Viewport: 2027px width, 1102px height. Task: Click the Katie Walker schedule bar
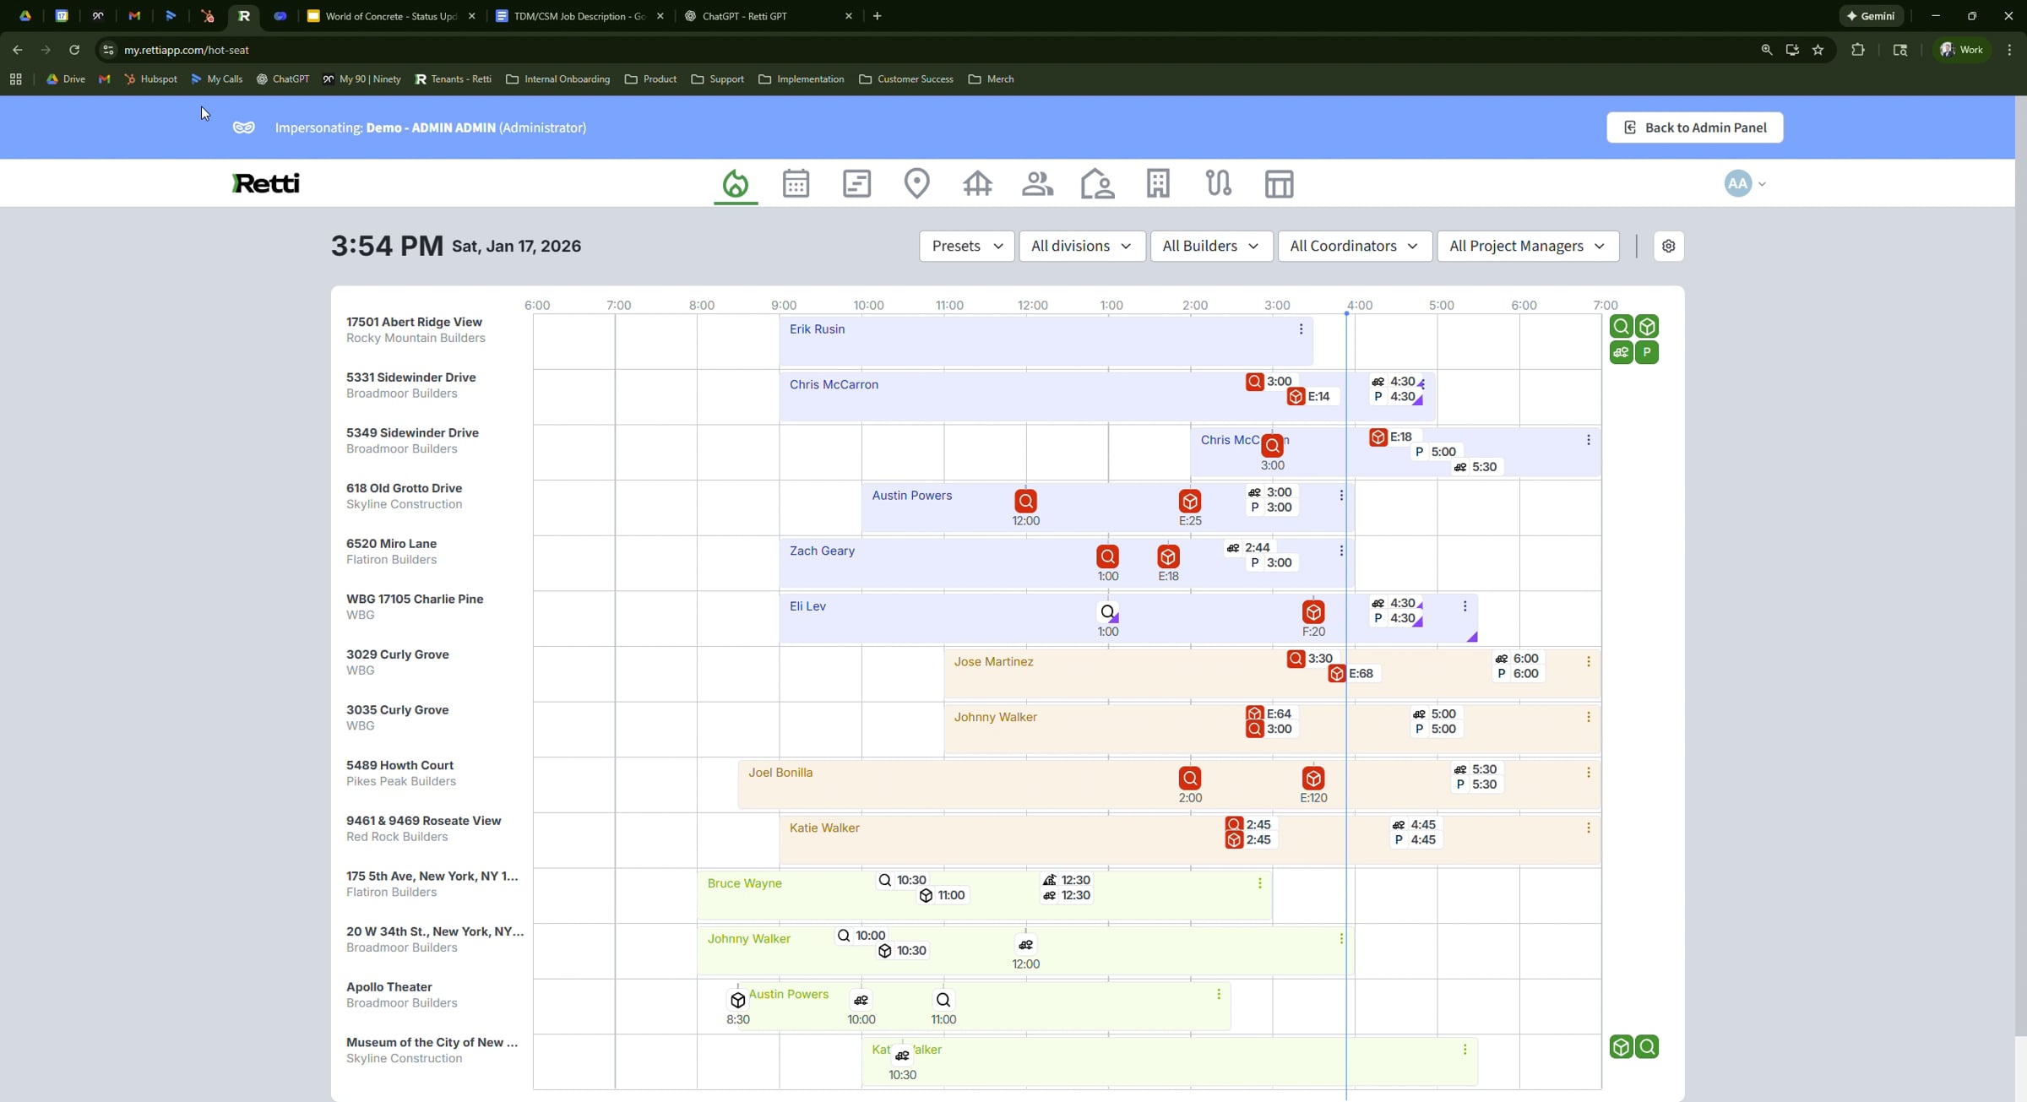(1189, 840)
